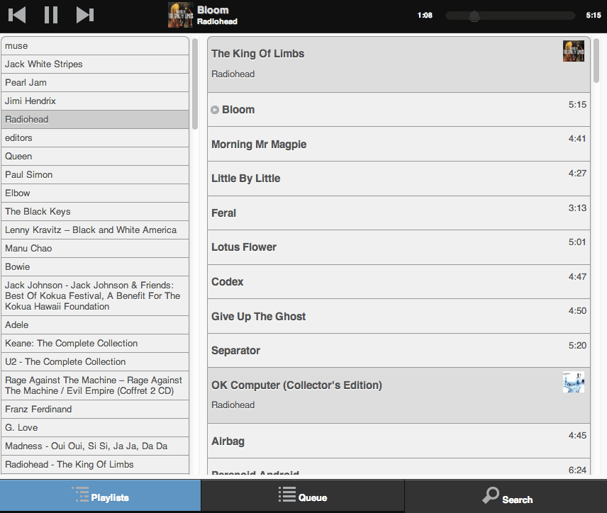Skip to the next track
The image size is (607, 513).
pos(85,15)
